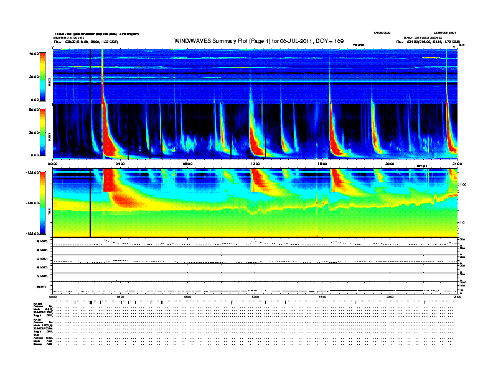Screen dimensions: 493x381
Task: Click the WIND/WAVES Summary Plot title
Action: [259, 41]
